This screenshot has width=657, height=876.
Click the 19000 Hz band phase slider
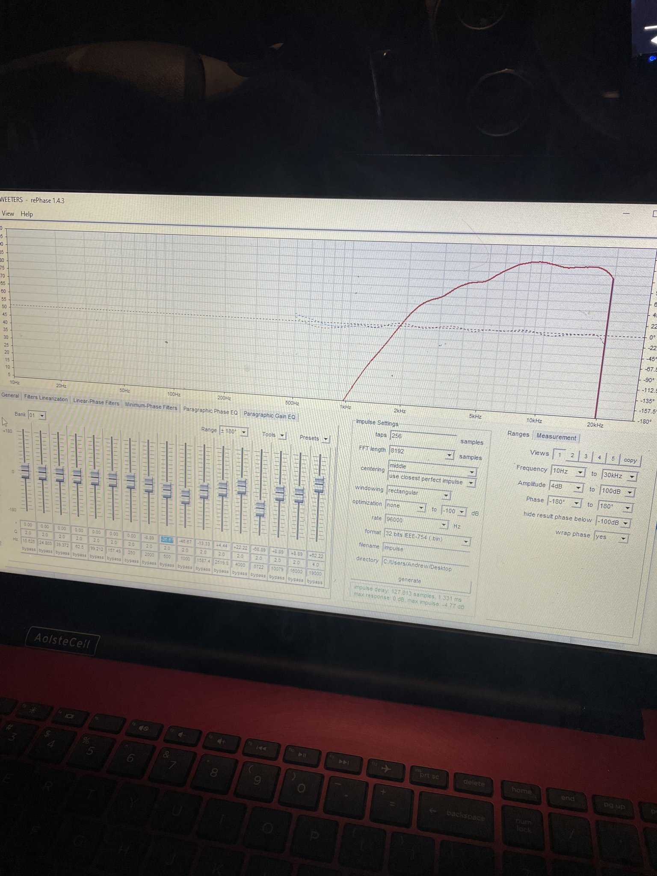point(319,485)
